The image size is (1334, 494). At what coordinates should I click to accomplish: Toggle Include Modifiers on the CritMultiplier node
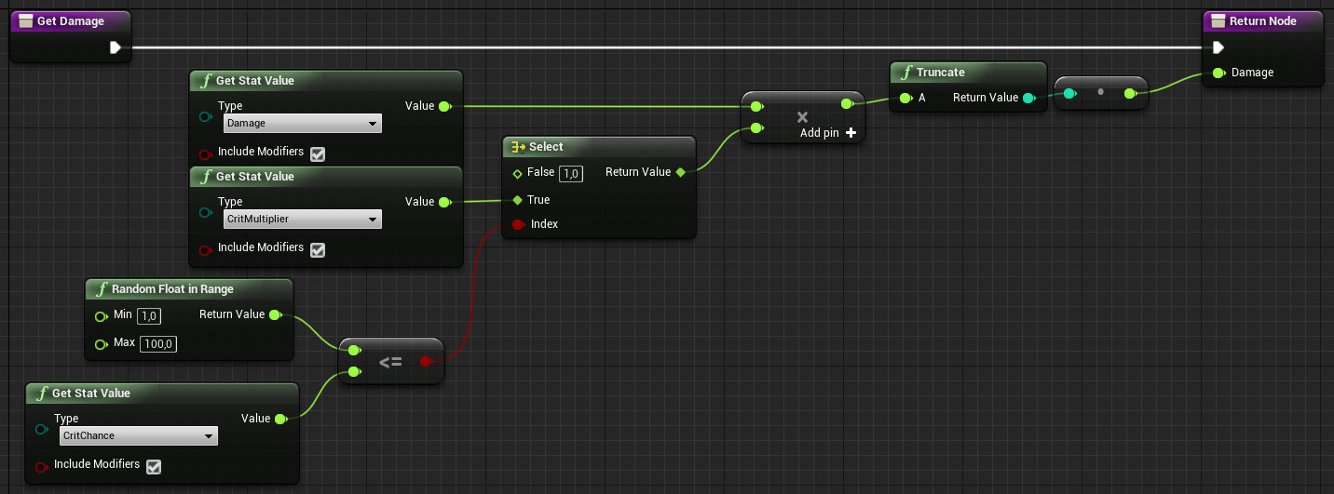(318, 249)
